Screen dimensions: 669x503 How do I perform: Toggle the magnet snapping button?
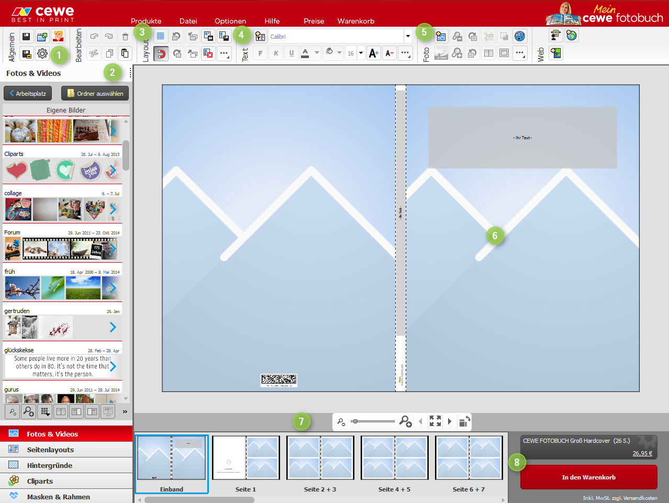(x=161, y=53)
